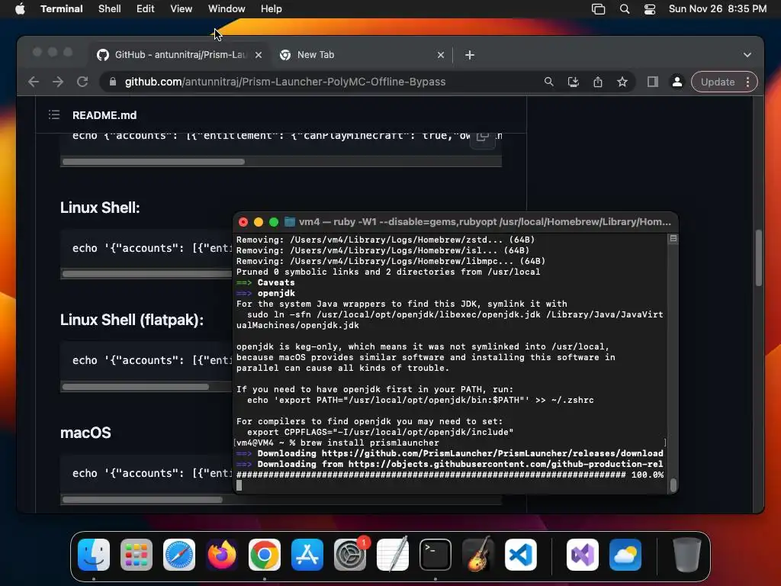The width and height of the screenshot is (781, 586).
Task: Show the date and time panel
Action: pos(717,9)
